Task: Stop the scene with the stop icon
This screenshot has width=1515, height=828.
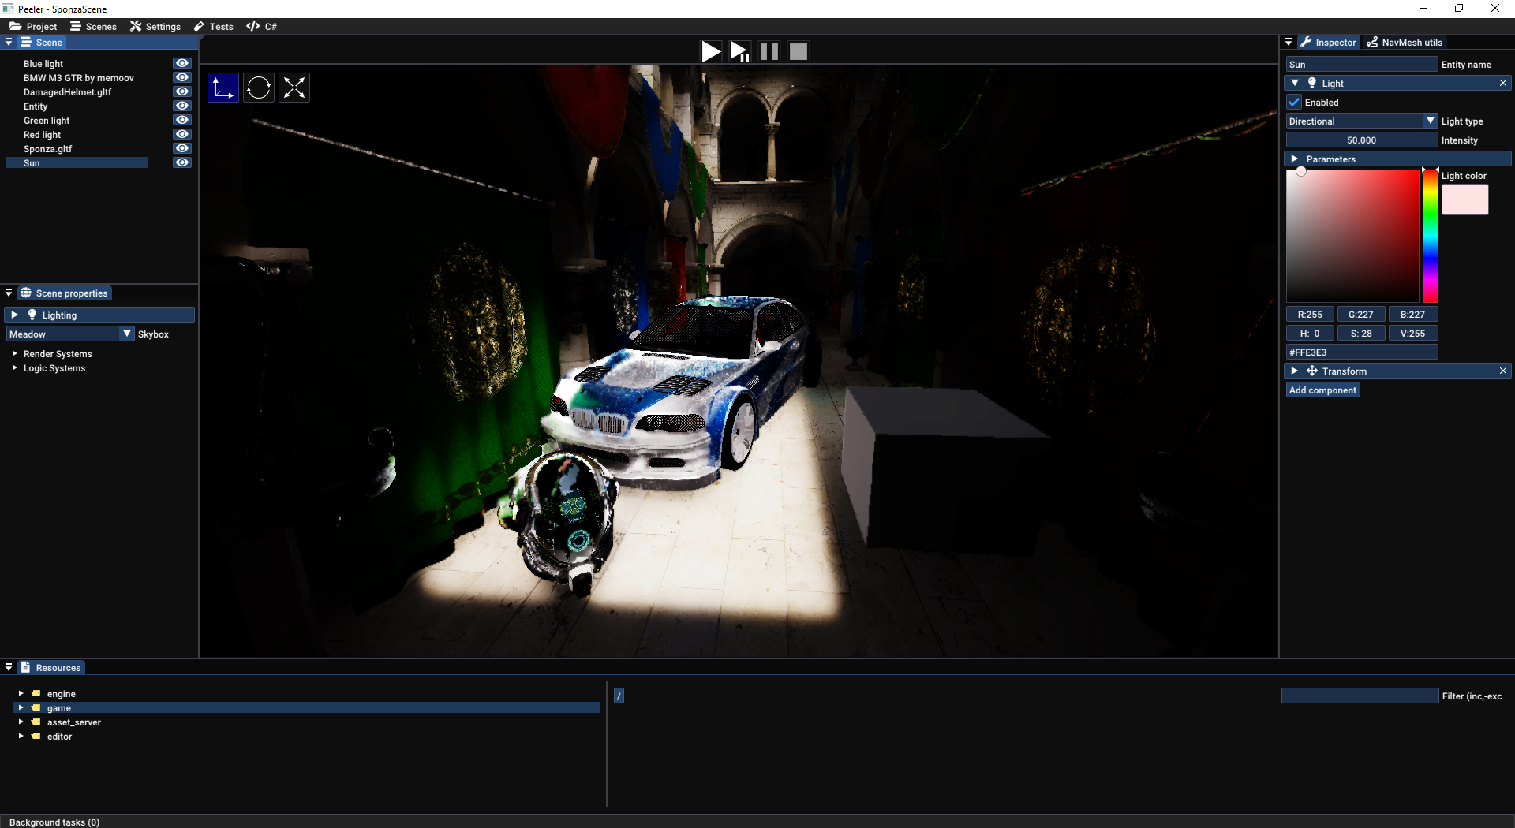Action: [799, 52]
